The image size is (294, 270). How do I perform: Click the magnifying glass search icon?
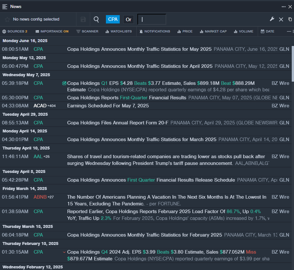(96, 20)
